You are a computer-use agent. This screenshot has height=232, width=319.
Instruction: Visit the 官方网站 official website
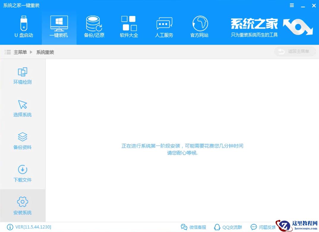[x=199, y=27]
